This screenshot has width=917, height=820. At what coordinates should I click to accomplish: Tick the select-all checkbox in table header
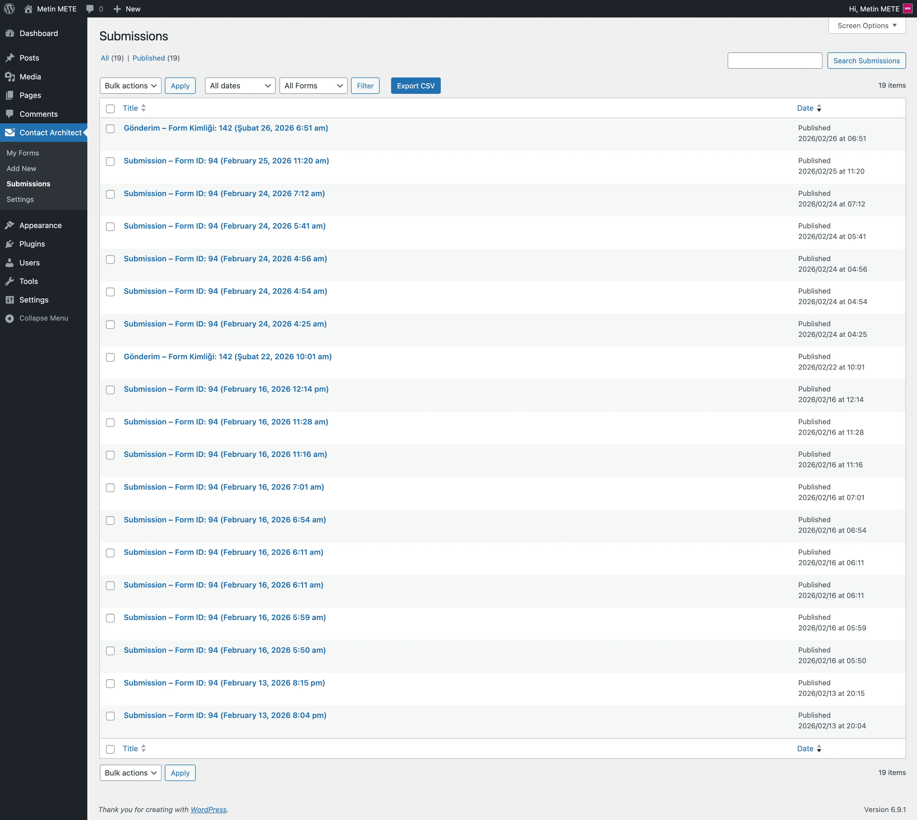pyautogui.click(x=110, y=109)
